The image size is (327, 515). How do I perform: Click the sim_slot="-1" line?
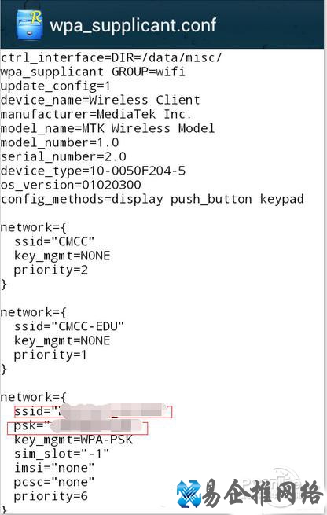click(x=61, y=454)
